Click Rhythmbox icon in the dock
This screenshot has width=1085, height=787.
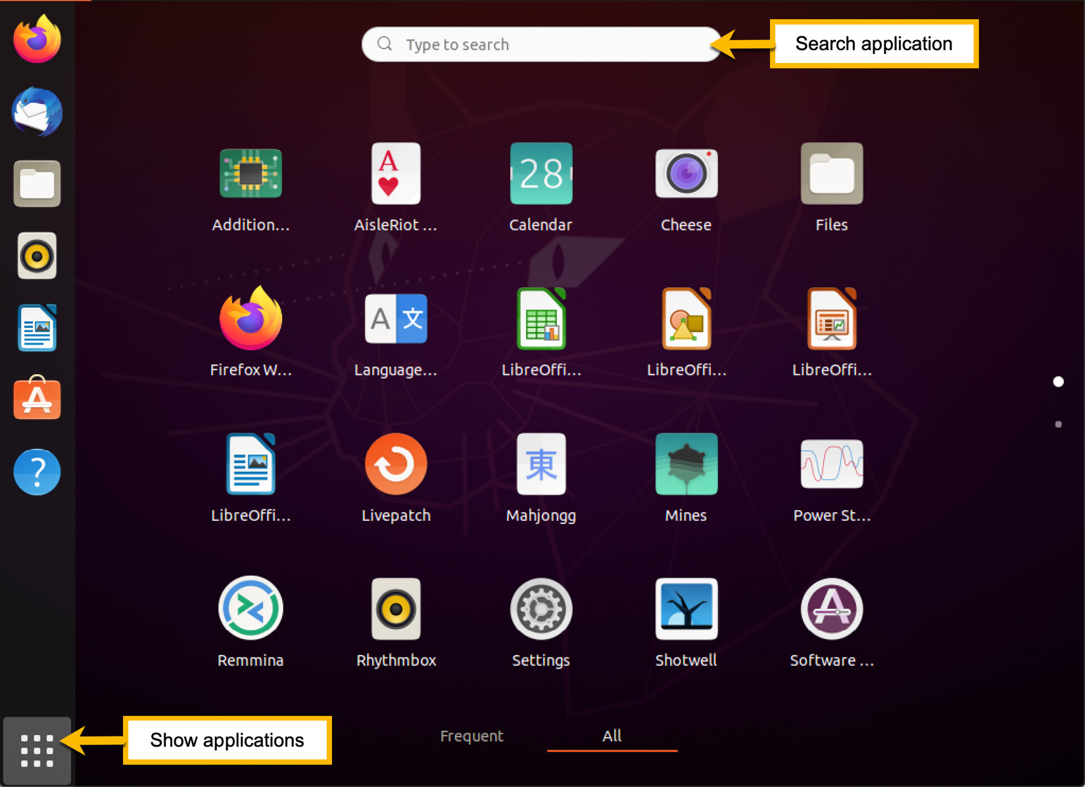(37, 256)
